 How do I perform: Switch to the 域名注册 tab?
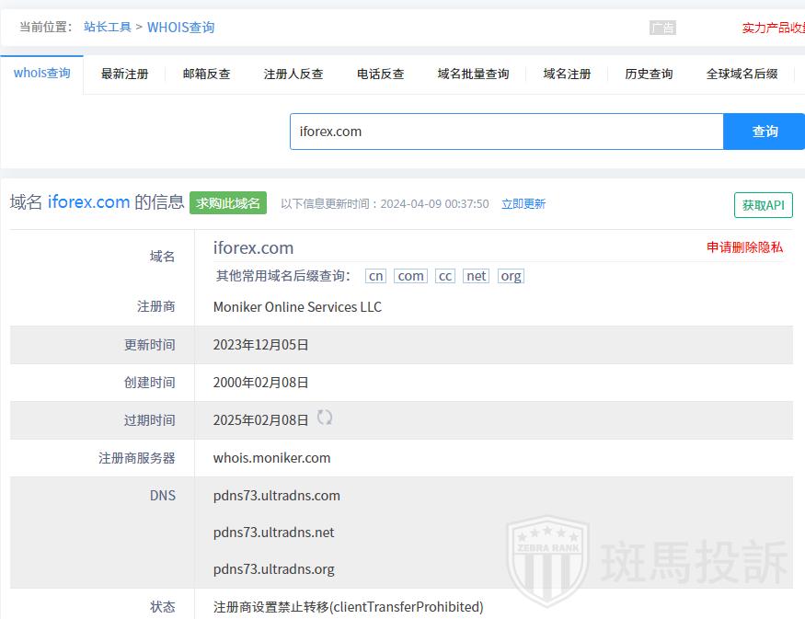point(567,75)
